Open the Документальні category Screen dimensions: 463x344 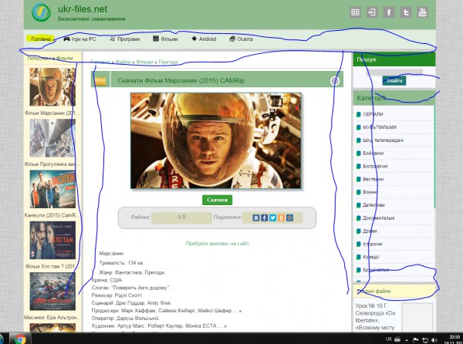(378, 218)
